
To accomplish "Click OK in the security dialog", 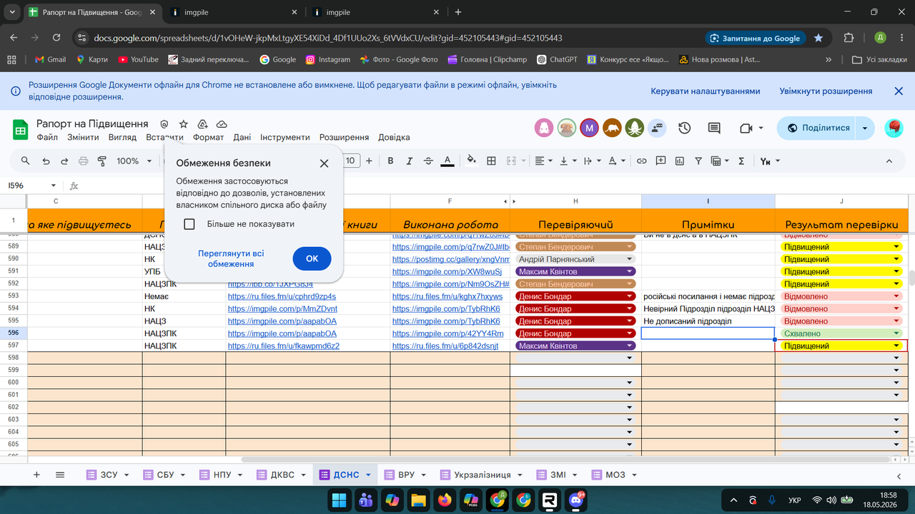I will [312, 258].
